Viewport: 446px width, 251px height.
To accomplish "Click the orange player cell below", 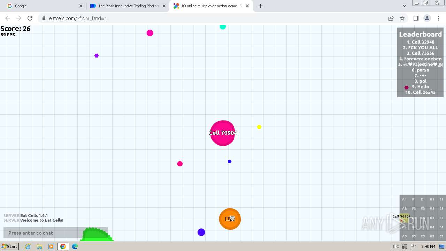I will tap(230, 219).
